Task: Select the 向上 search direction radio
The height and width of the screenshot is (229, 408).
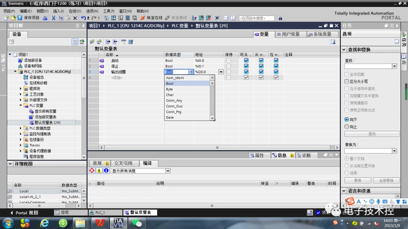Action: pyautogui.click(x=346, y=127)
